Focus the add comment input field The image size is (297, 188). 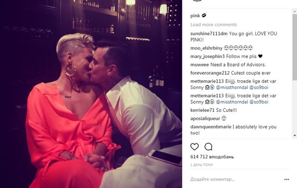pos(236,179)
